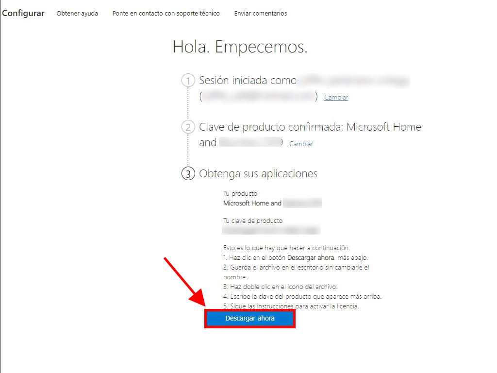Click the step 3 circle icon
The image size is (497, 373).
pyautogui.click(x=188, y=174)
